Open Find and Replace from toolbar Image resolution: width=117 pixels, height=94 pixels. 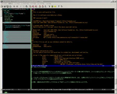(30, 6)
